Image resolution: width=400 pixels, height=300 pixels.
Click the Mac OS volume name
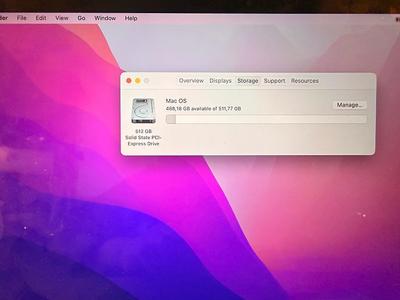(x=176, y=101)
